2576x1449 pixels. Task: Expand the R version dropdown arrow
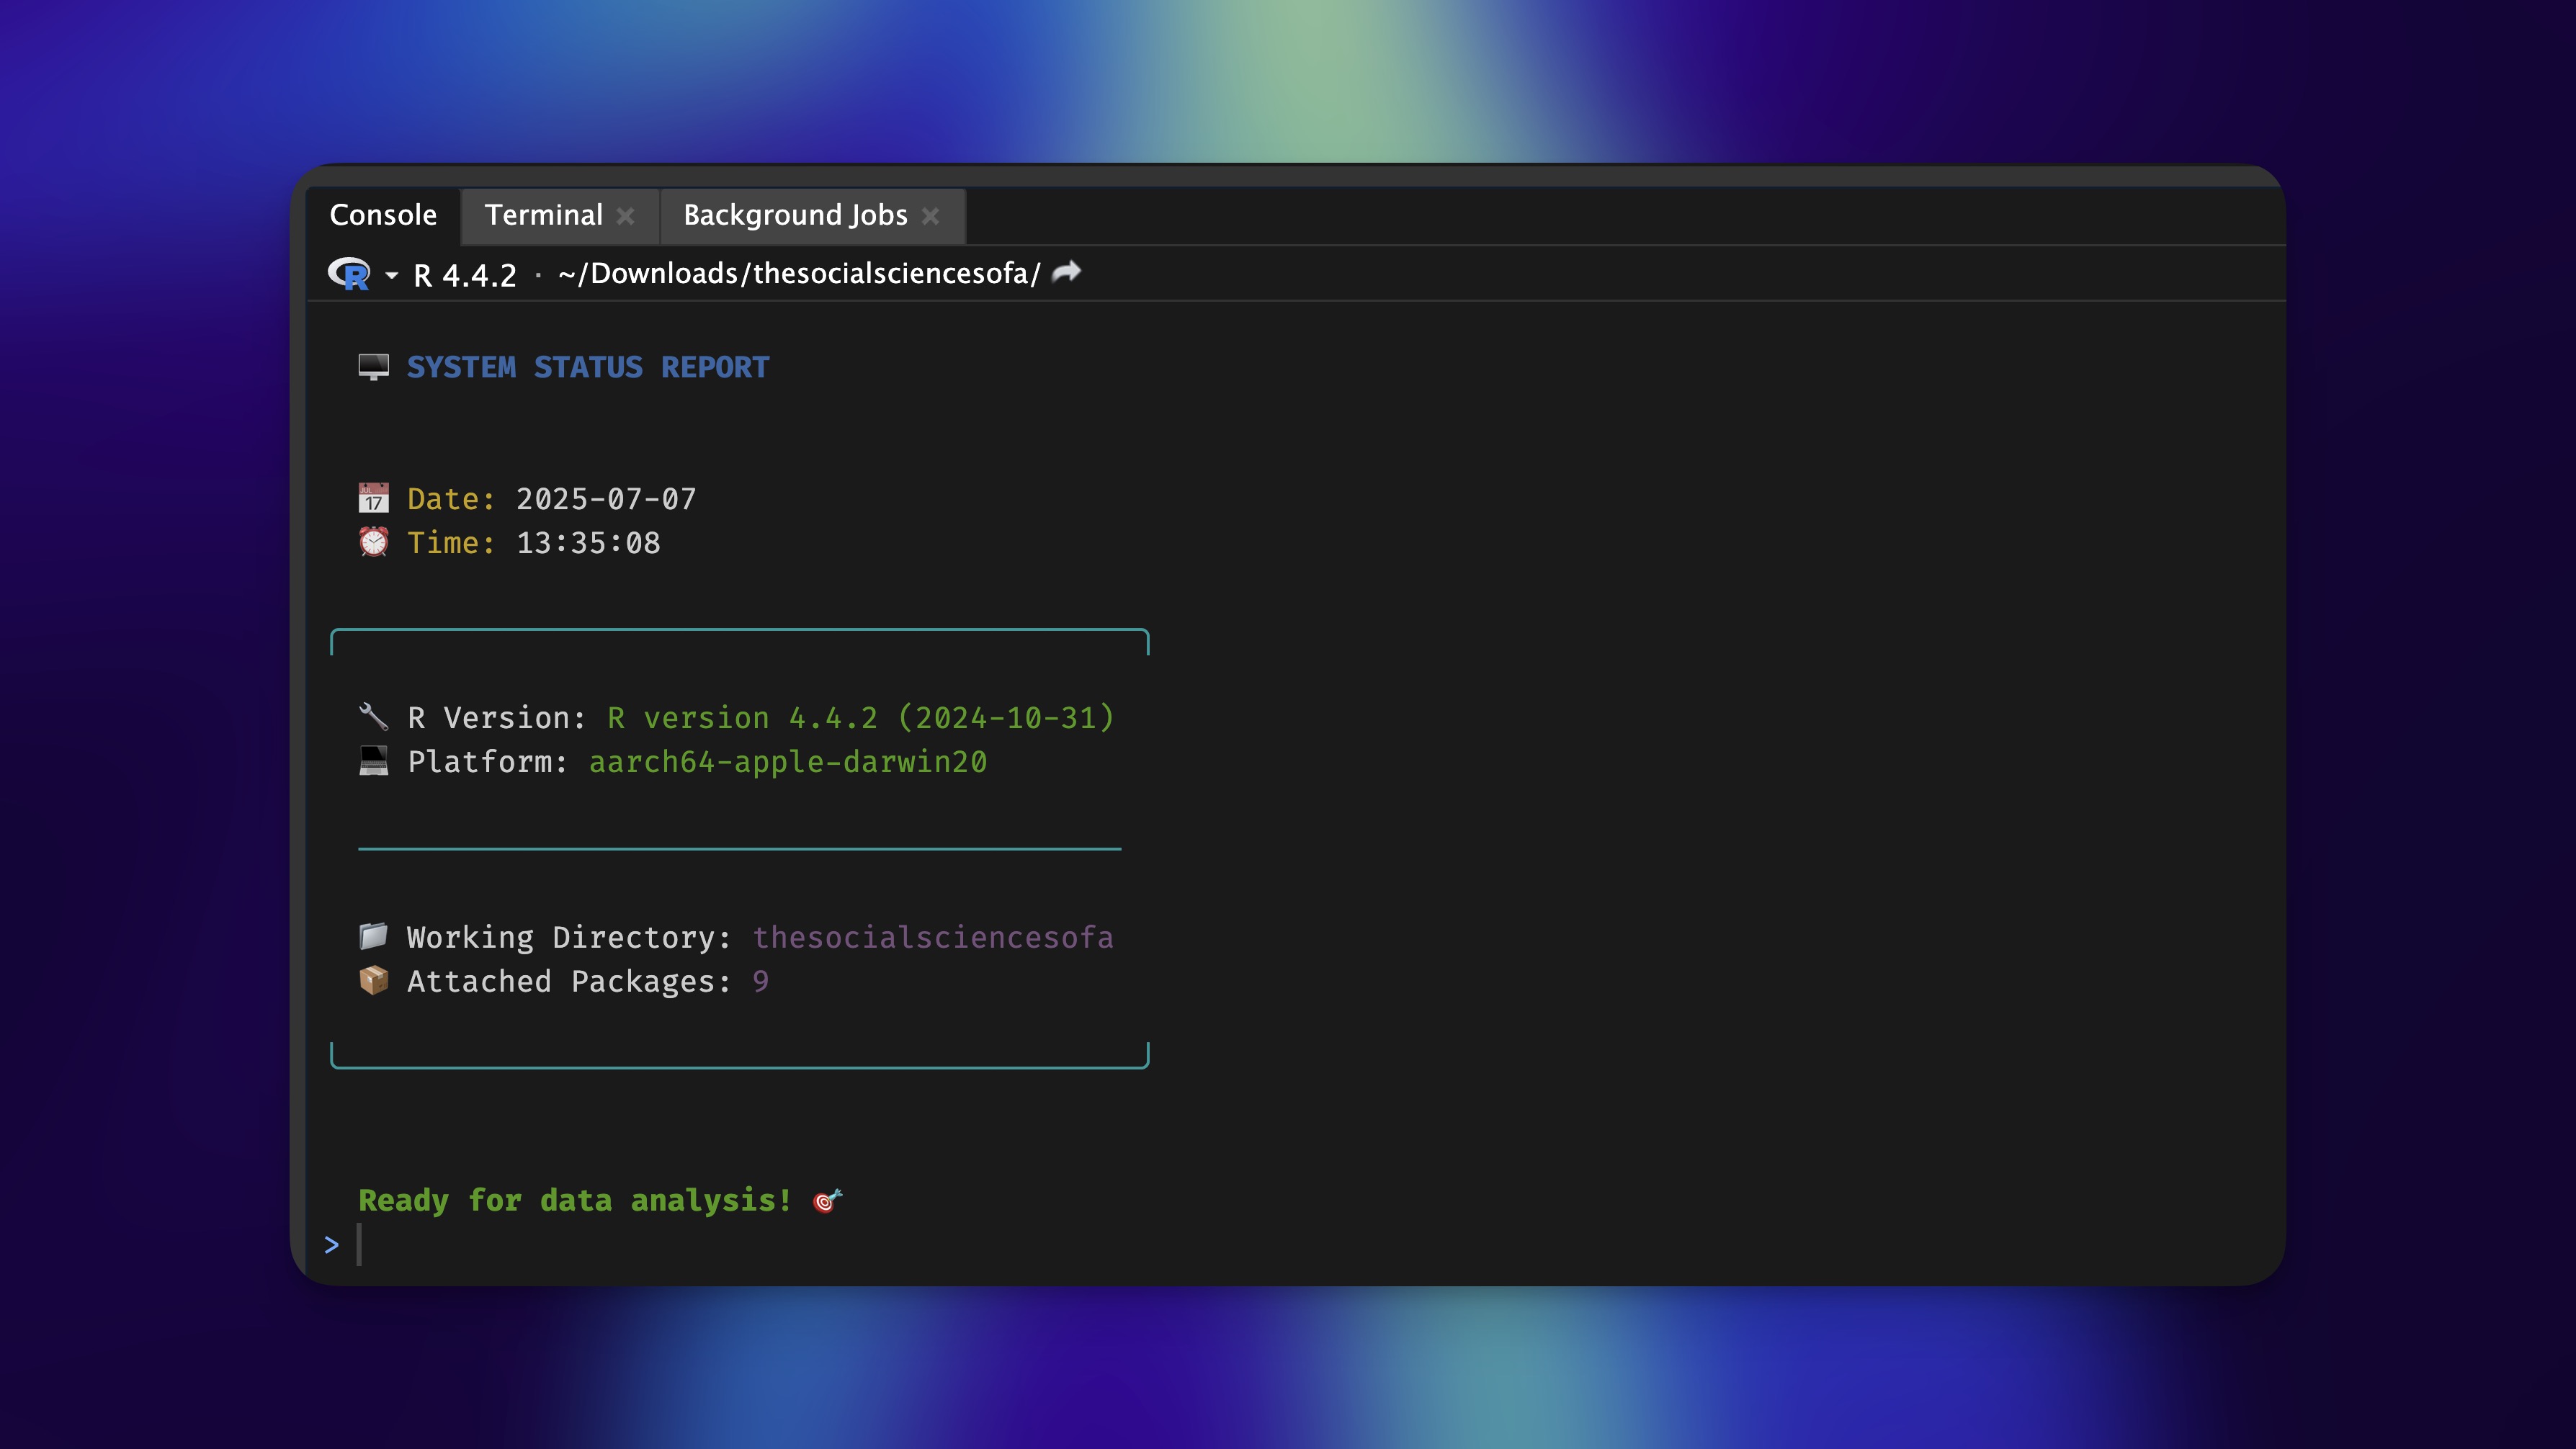pos(391,275)
